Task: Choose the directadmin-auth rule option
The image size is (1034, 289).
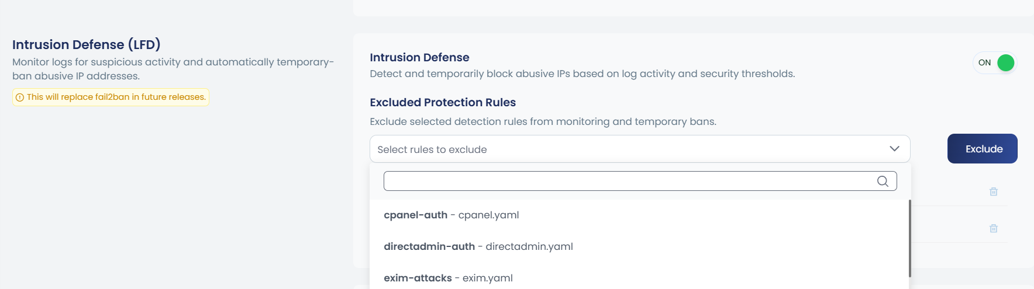Action: click(640, 246)
